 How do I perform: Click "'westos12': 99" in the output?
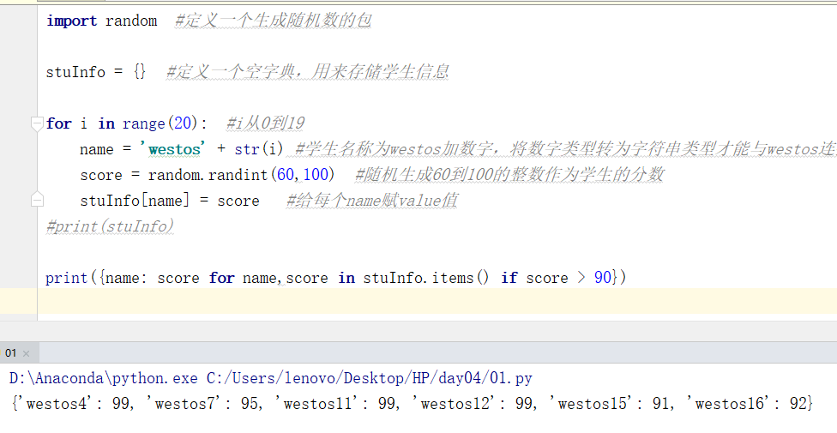[473, 403]
